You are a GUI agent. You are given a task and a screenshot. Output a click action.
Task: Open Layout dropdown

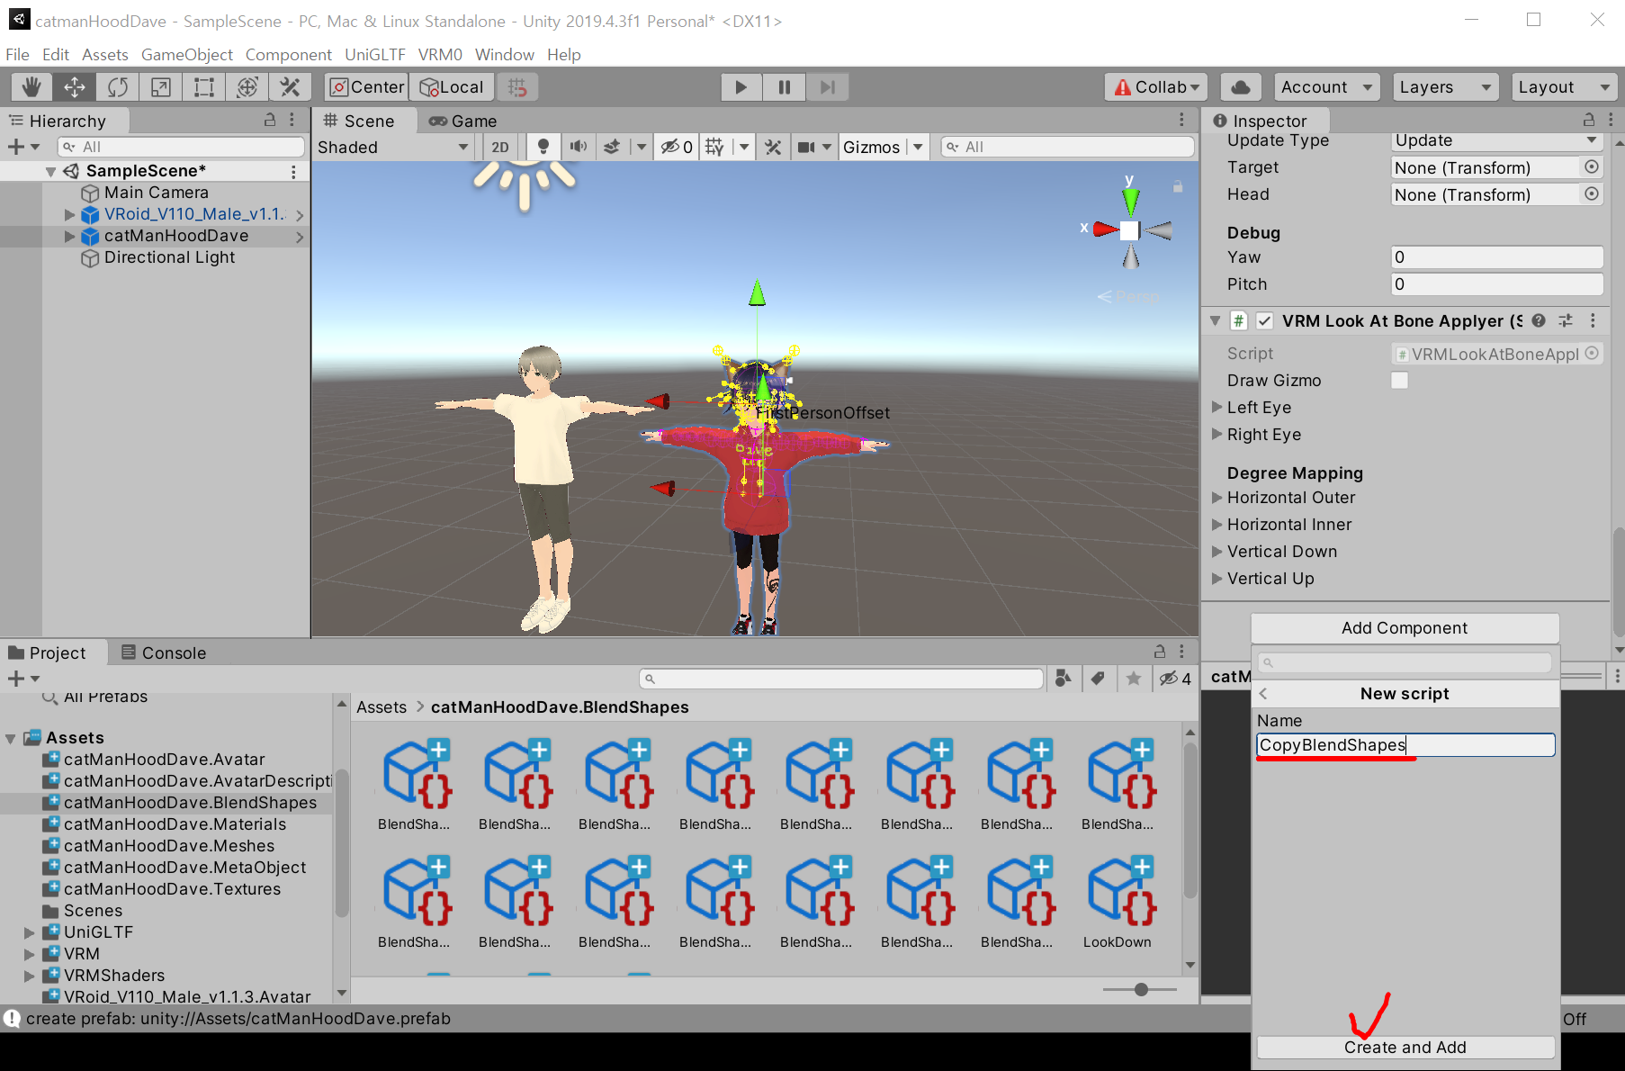[1564, 87]
